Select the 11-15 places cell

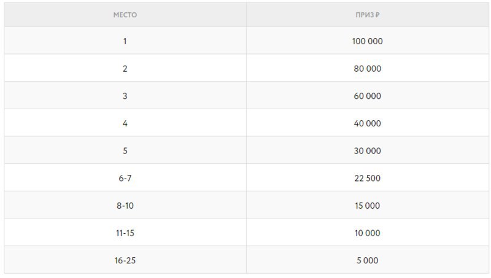point(125,233)
